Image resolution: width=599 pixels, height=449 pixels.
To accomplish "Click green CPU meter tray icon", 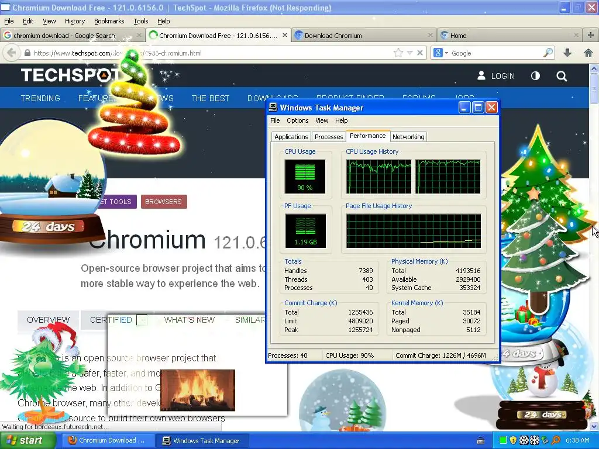I will [x=503, y=440].
